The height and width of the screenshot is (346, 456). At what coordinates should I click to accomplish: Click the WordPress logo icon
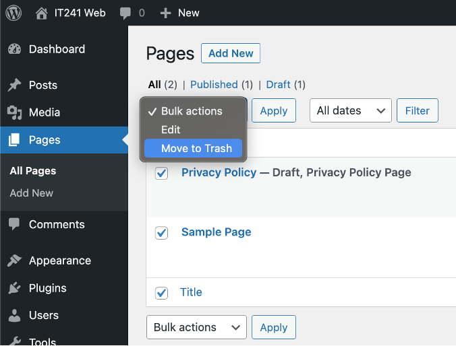[x=13, y=13]
